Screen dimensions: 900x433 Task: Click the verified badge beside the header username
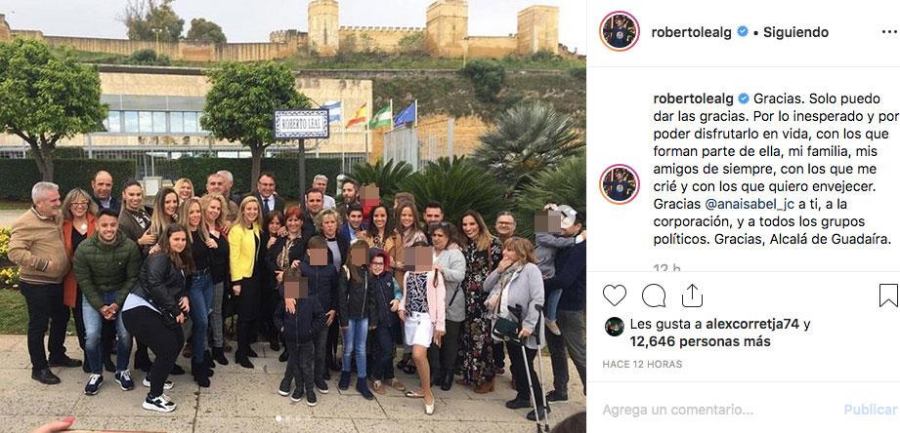pyautogui.click(x=742, y=32)
